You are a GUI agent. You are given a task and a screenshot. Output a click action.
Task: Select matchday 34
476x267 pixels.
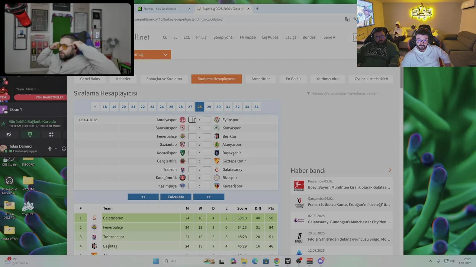click(x=256, y=107)
